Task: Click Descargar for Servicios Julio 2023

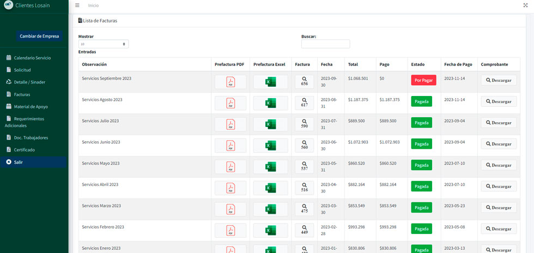Action: click(498, 123)
